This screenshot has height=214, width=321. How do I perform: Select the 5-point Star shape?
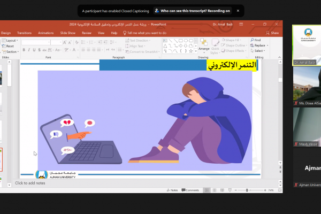pos(191,51)
